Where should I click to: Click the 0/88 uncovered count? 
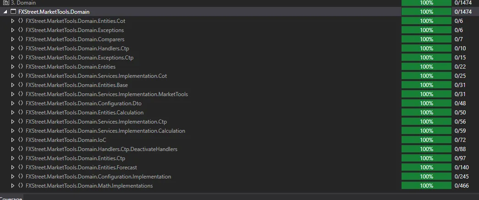460,149
